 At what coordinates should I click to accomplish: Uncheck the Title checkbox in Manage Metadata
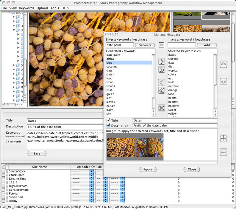[108, 120]
